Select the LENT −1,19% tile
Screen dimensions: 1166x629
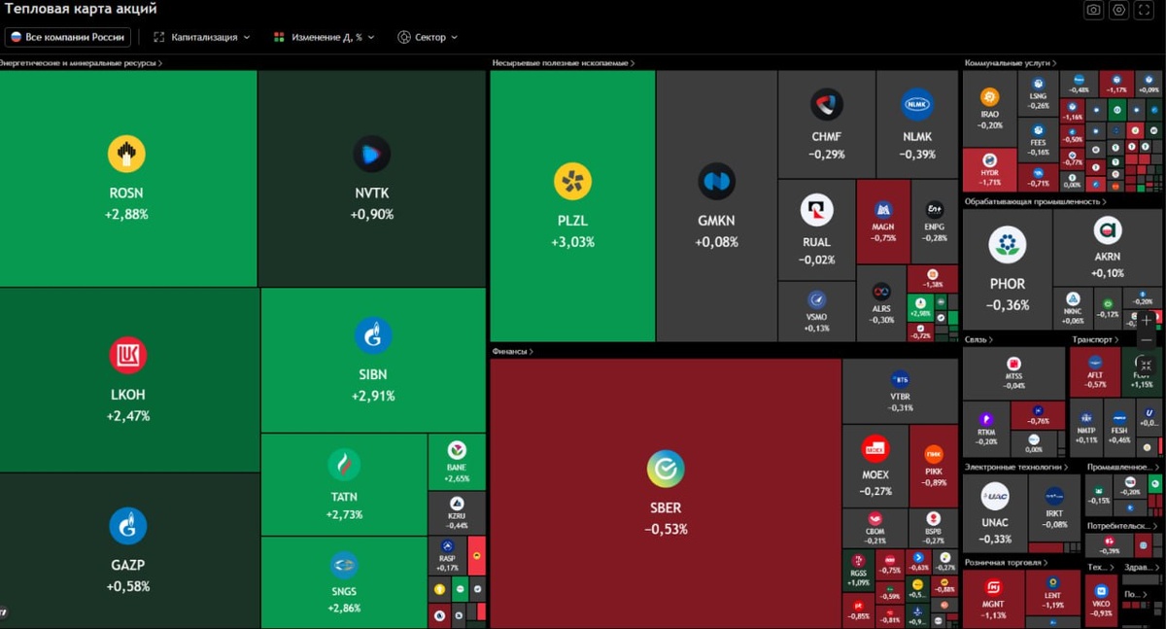[x=1052, y=592]
